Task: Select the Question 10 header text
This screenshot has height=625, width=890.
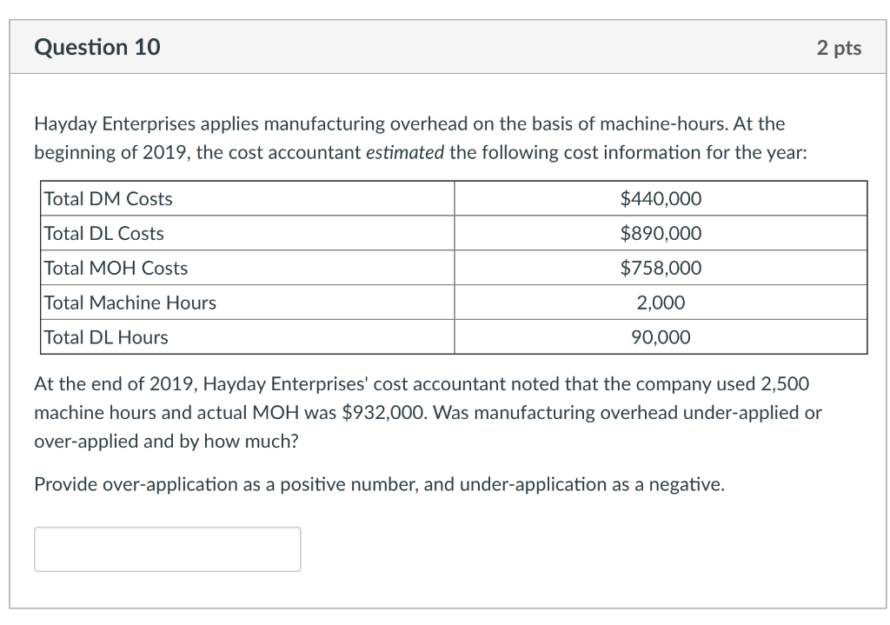Action: coord(97,47)
